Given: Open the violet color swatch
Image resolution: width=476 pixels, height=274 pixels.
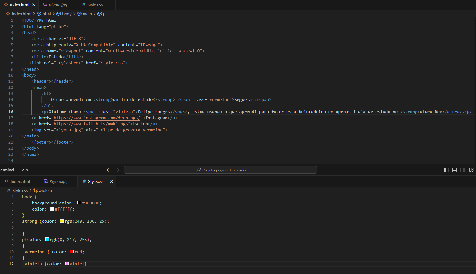Looking at the screenshot, I should pos(67,264).
